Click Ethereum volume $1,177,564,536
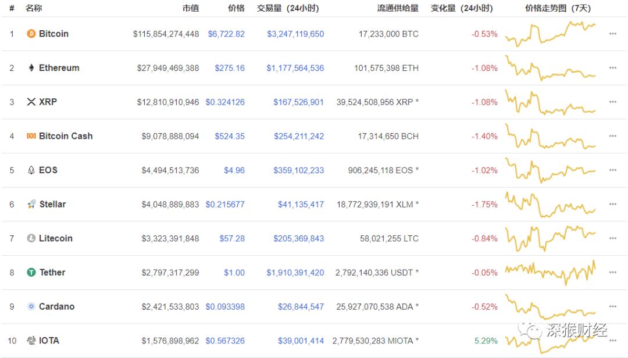Image resolution: width=628 pixels, height=358 pixels. 295,68
